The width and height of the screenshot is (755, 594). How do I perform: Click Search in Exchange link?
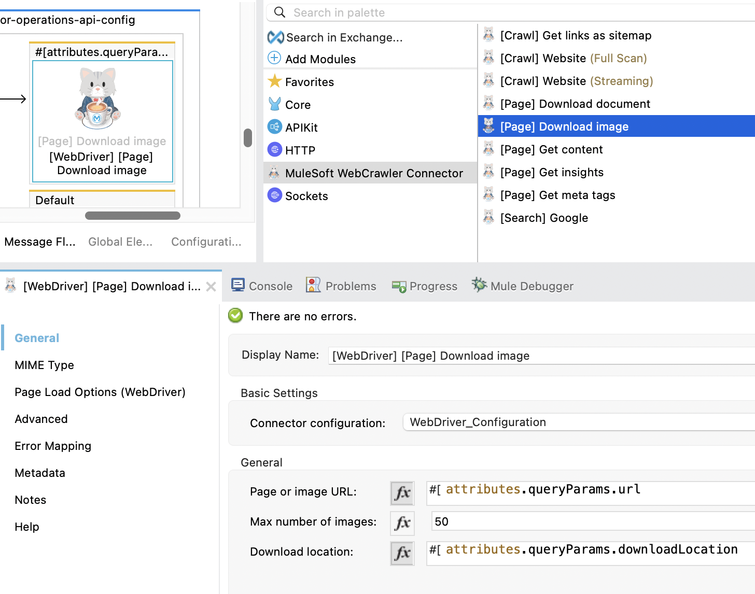344,37
